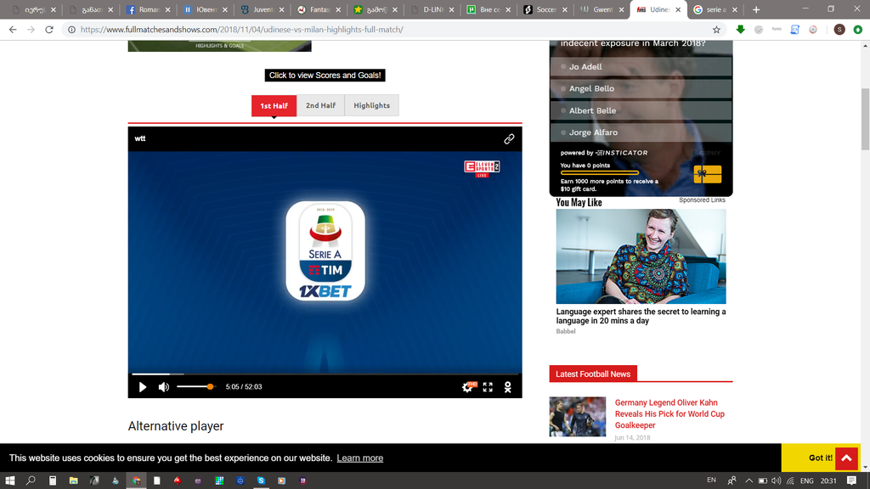Open the fonts extension in toolbar
The image size is (870, 489).
tap(777, 30)
